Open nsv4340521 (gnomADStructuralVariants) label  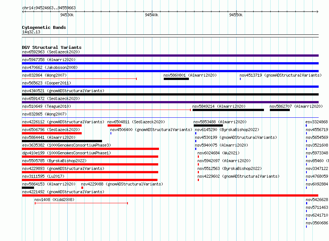coord(63,91)
